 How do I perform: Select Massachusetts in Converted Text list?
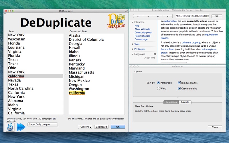click(x=81, y=72)
